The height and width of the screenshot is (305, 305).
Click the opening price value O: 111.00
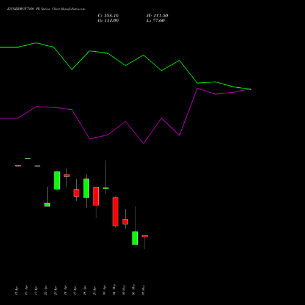tap(108, 21)
